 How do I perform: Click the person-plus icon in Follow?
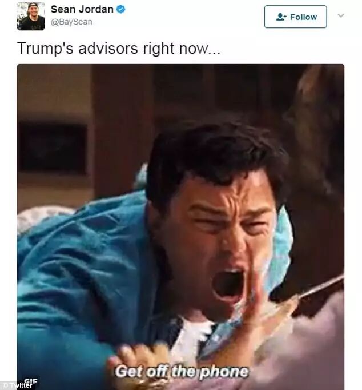(281, 17)
